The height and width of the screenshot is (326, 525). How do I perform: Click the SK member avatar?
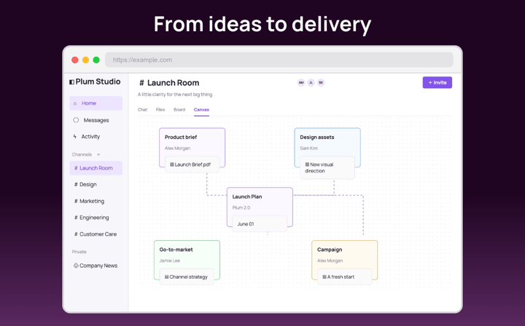tap(321, 82)
